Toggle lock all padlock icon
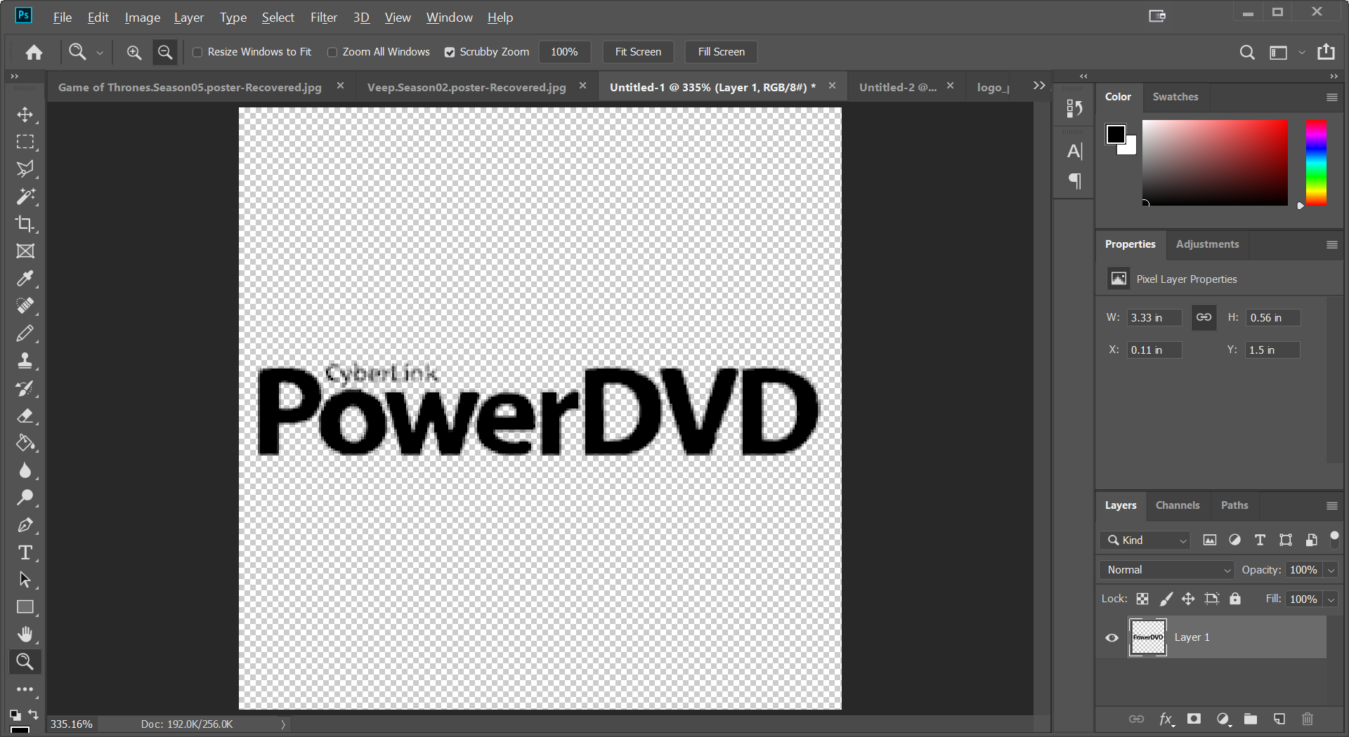Image resolution: width=1349 pixels, height=737 pixels. click(1235, 599)
